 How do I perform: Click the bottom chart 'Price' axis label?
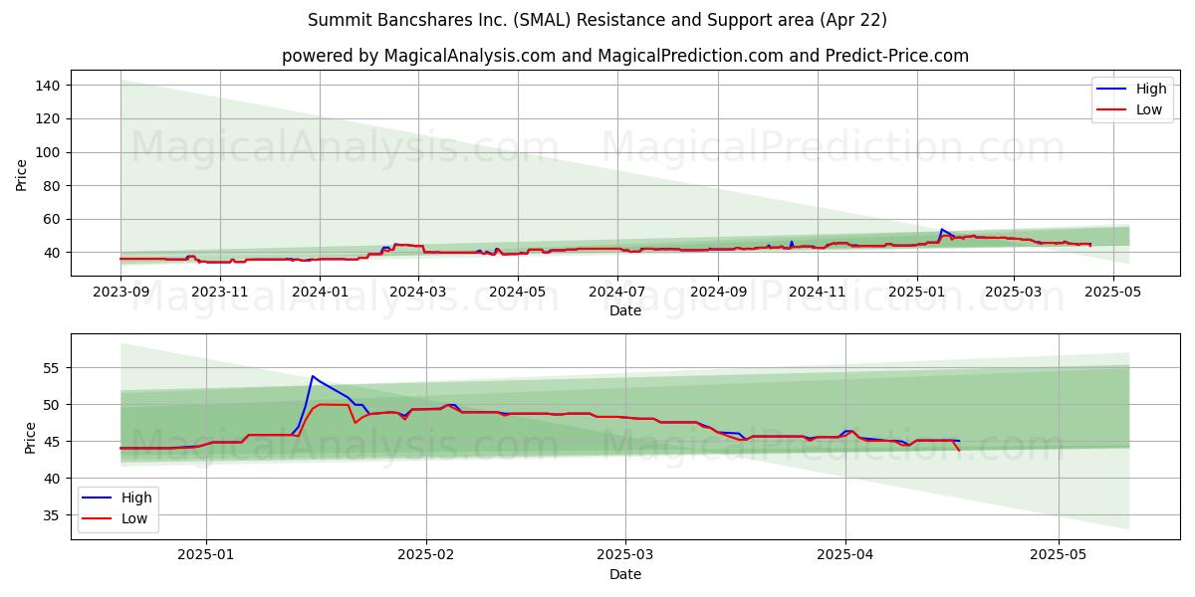tap(30, 438)
